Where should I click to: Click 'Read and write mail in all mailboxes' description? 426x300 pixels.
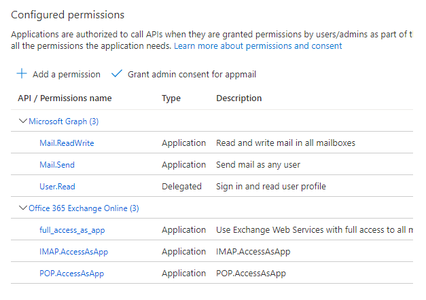pyautogui.click(x=285, y=143)
